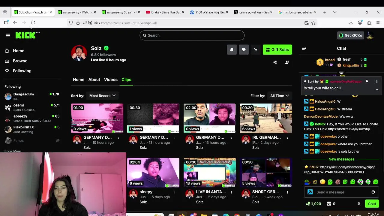Click the heart follow button for Solz
Screen dimensions: 384x216
pos(244,50)
